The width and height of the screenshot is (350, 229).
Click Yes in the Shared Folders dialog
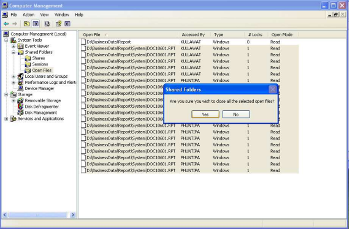[x=205, y=114]
